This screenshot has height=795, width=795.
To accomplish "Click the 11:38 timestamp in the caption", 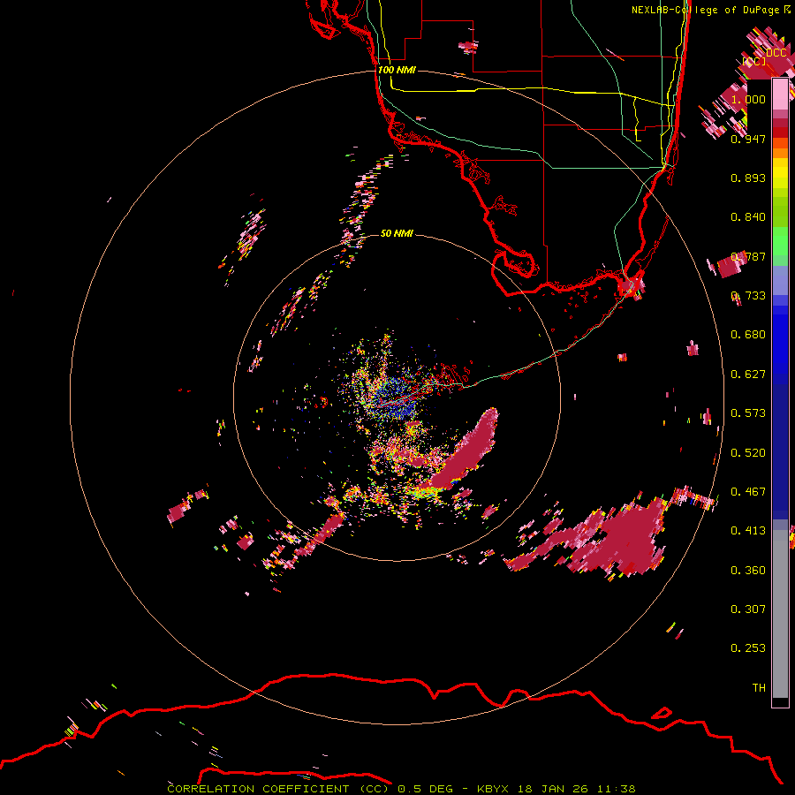I will (616, 789).
